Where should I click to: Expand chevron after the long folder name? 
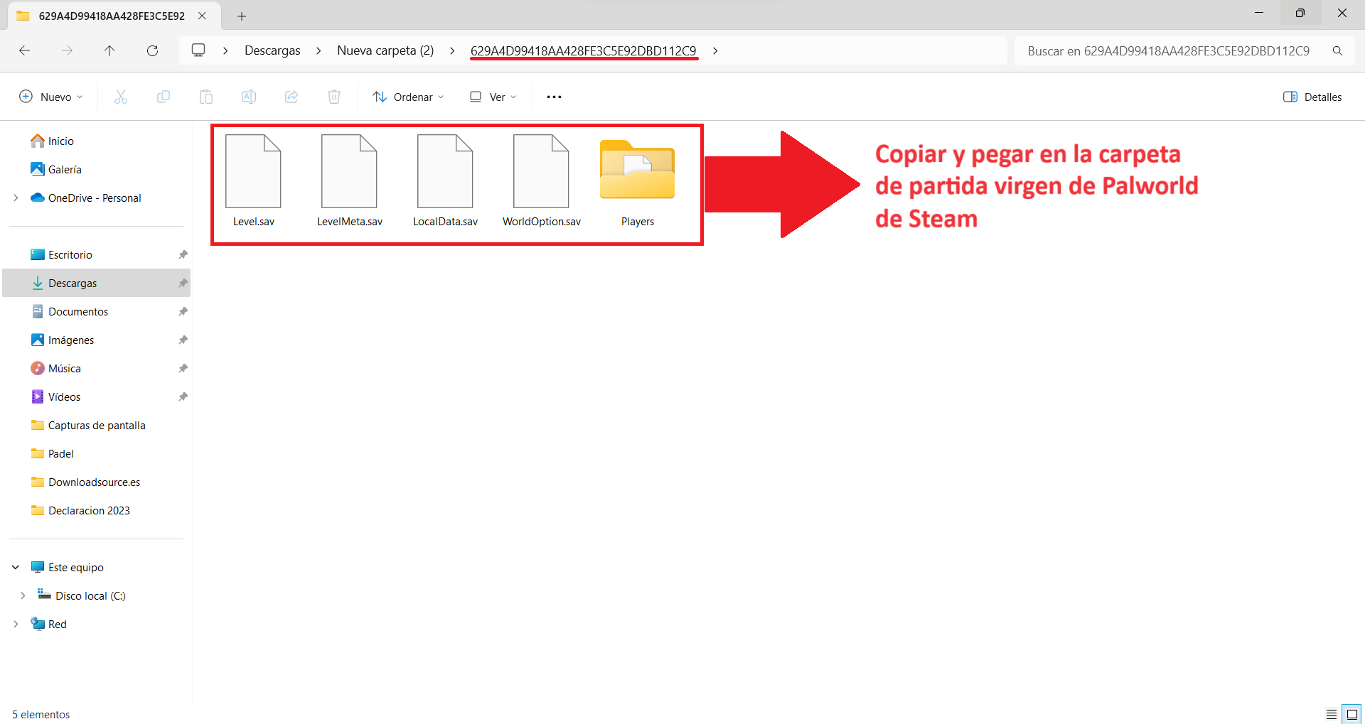[715, 50]
